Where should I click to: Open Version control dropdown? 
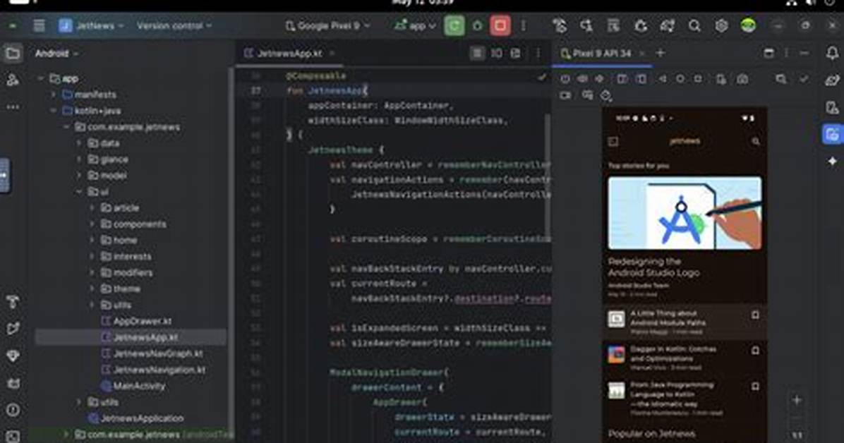coord(174,25)
